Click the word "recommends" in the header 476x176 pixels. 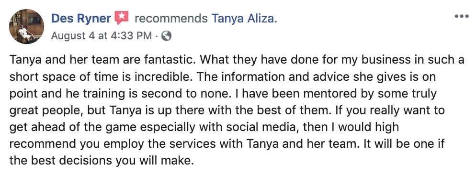[x=171, y=19]
